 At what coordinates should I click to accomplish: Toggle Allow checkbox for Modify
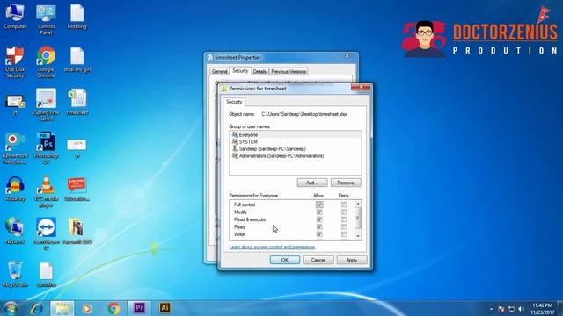[x=319, y=212]
